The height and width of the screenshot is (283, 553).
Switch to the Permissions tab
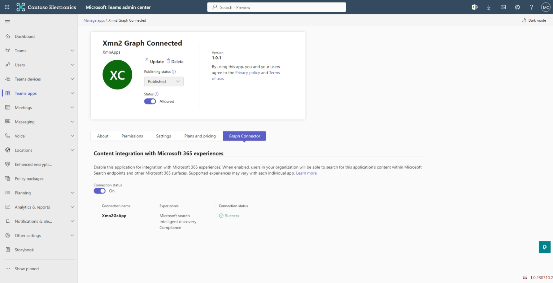point(132,136)
